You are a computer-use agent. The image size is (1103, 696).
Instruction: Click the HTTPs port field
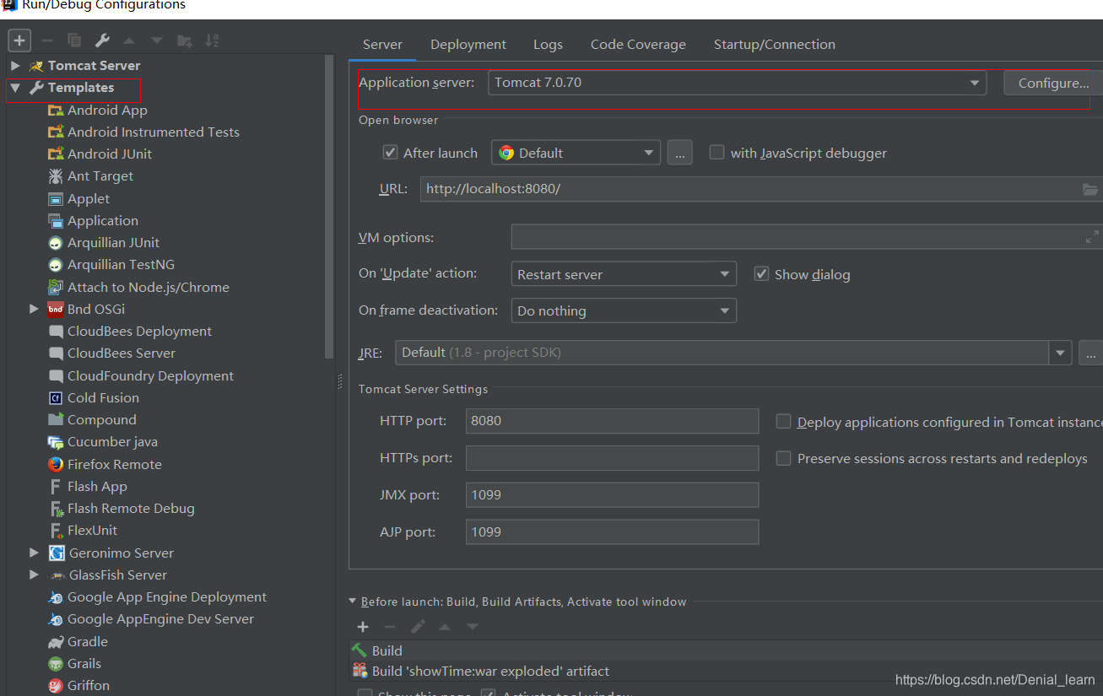click(612, 458)
